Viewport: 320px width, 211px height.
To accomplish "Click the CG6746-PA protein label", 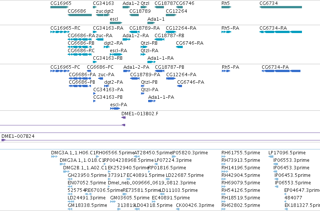I will 191,82.
